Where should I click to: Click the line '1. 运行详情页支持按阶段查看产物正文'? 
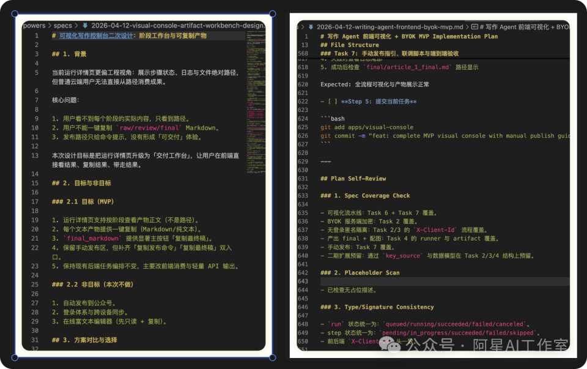tap(125, 220)
